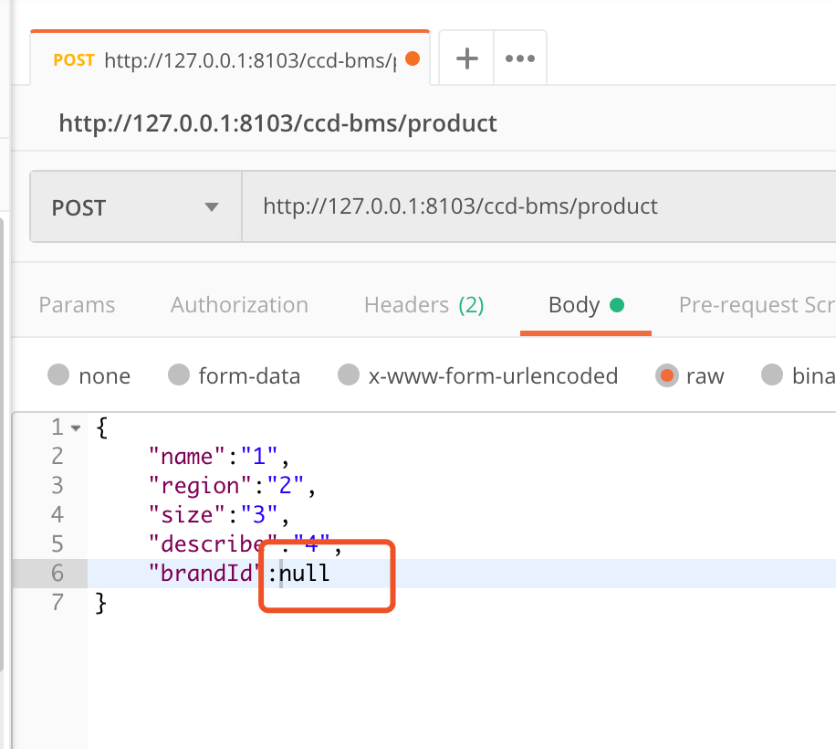The image size is (836, 749).
Task: Switch to the Params tab
Action: 77,305
